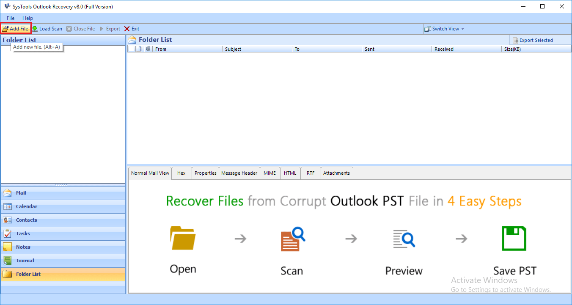
Task: Show the Notes pane icon
Action: pos(7,247)
